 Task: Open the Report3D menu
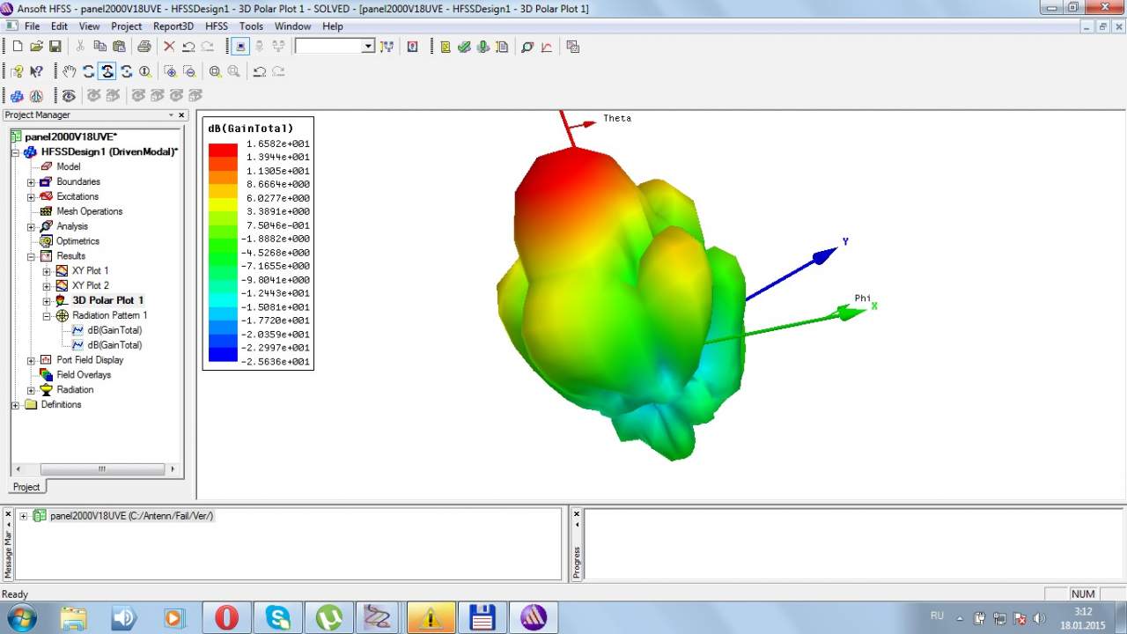pyautogui.click(x=173, y=26)
